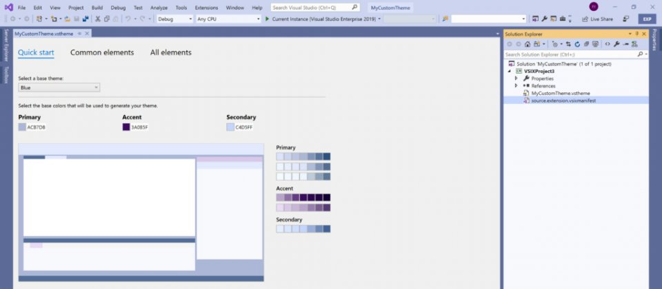The image size is (662, 289).
Task: Expand the Properties node in Solution Explorer
Action: (516, 78)
